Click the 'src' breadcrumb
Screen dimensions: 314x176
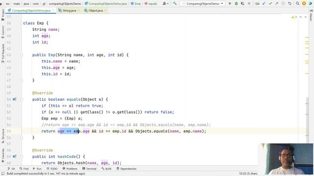point(8,3)
